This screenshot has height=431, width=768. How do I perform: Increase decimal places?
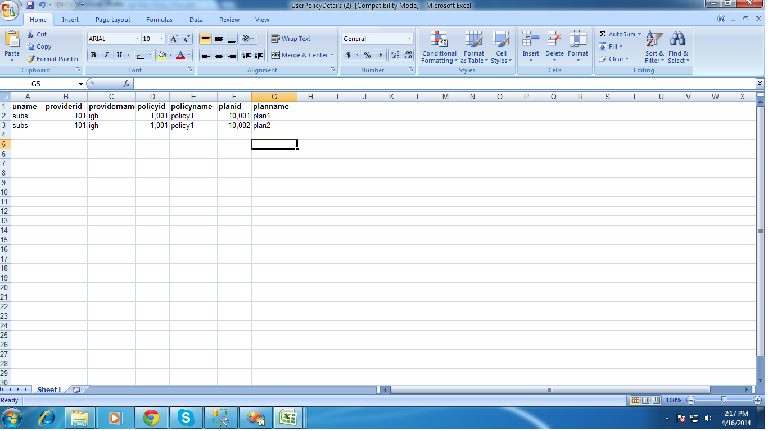(x=396, y=56)
